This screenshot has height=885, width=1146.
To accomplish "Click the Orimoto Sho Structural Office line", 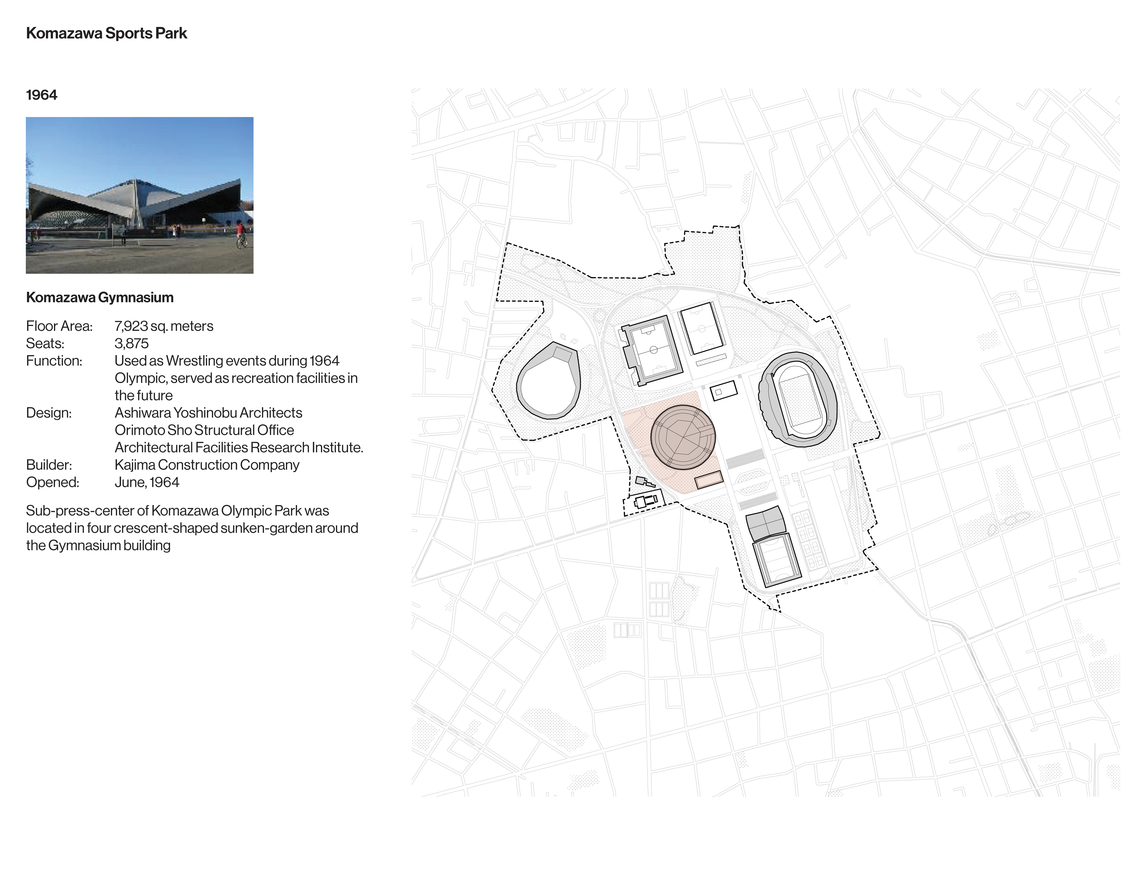I will (204, 430).
